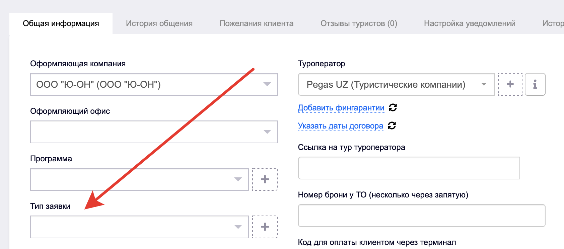Click the Оформляющая компания label
Screen dimensions: 564x249
pos(78,64)
